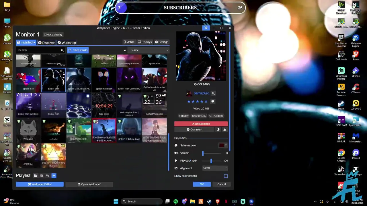Screen dimensions: 367x206
Task: Rate the wallpaper with the fifth star
Action: point(206,102)
